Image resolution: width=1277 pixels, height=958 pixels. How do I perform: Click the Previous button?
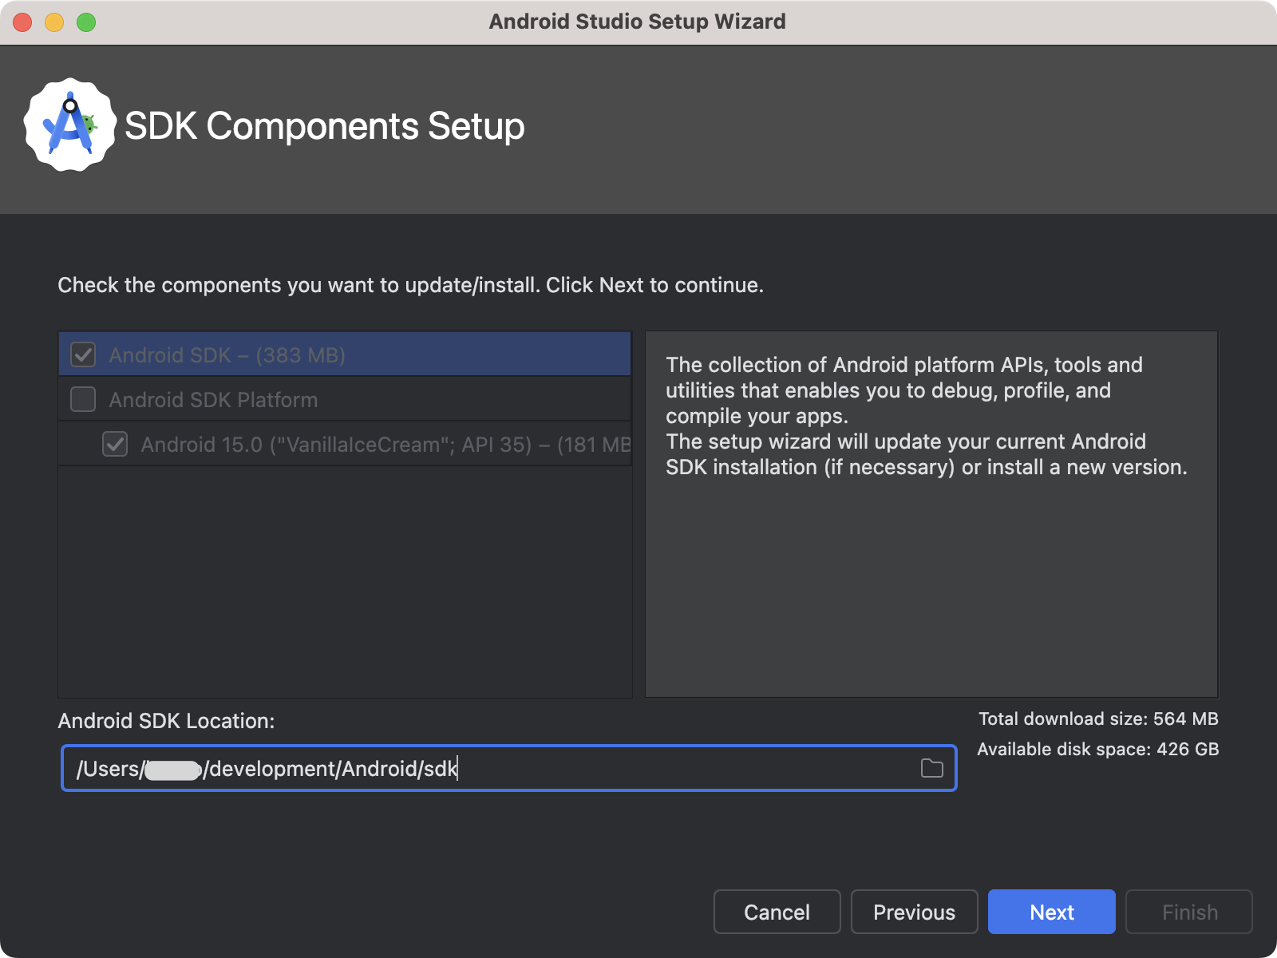pyautogui.click(x=914, y=912)
